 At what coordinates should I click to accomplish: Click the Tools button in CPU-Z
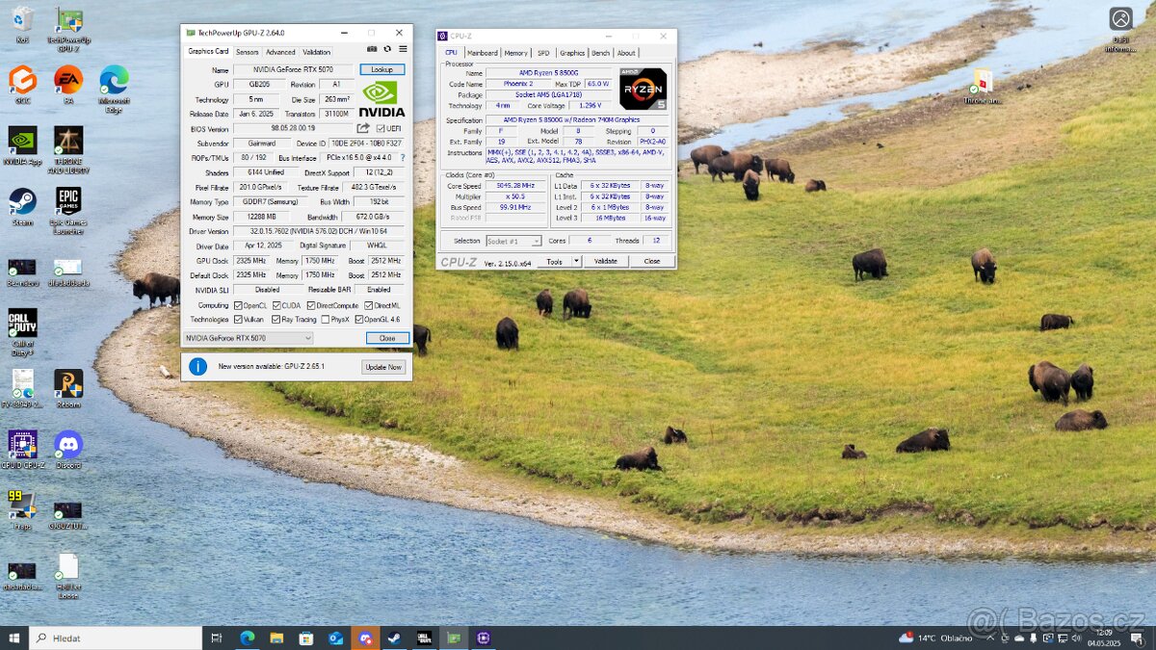pos(554,261)
